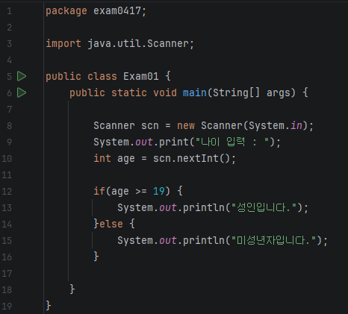The image size is (348, 314).
Task: Click System.in inside the Scanner constructor
Action: coord(276,125)
